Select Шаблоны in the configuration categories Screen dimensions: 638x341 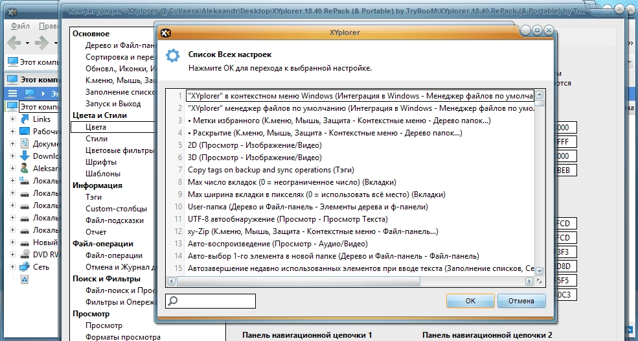point(103,174)
